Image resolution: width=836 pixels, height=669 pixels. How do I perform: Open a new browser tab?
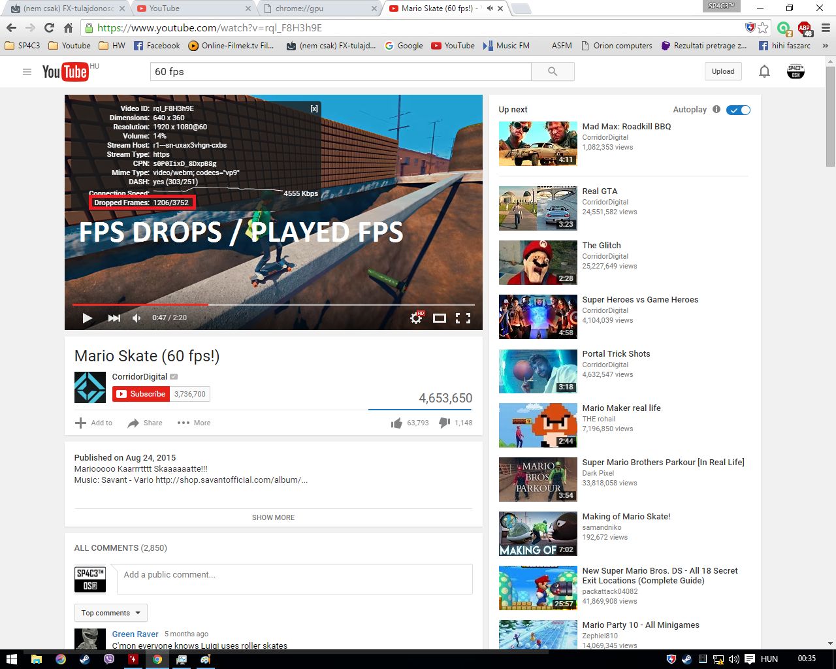pyautogui.click(x=521, y=8)
